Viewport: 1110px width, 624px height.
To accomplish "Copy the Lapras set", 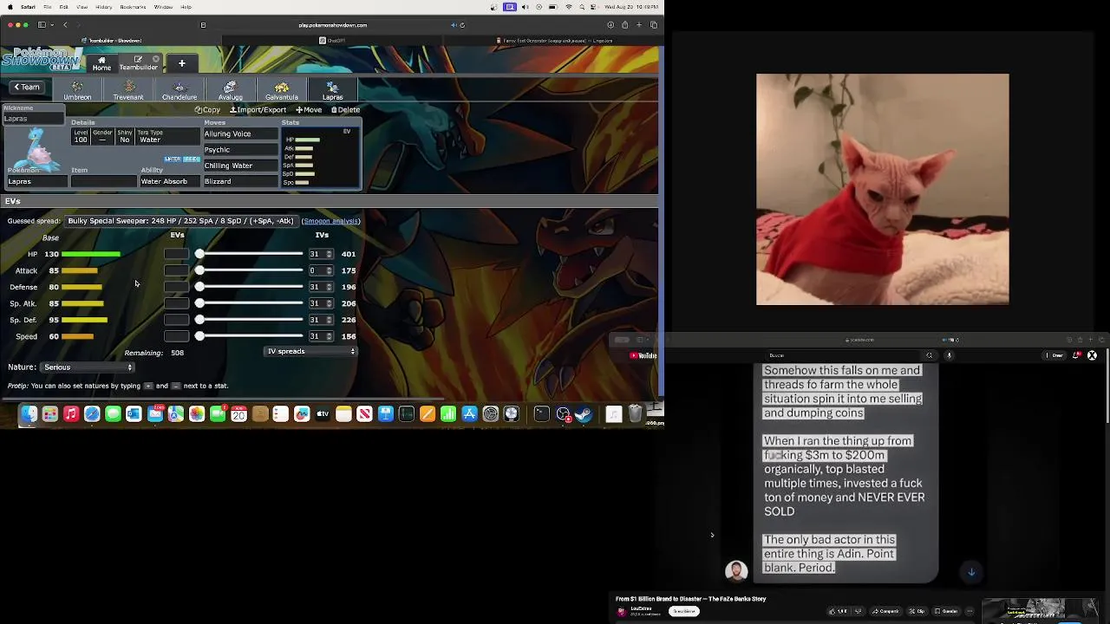I will pyautogui.click(x=207, y=110).
